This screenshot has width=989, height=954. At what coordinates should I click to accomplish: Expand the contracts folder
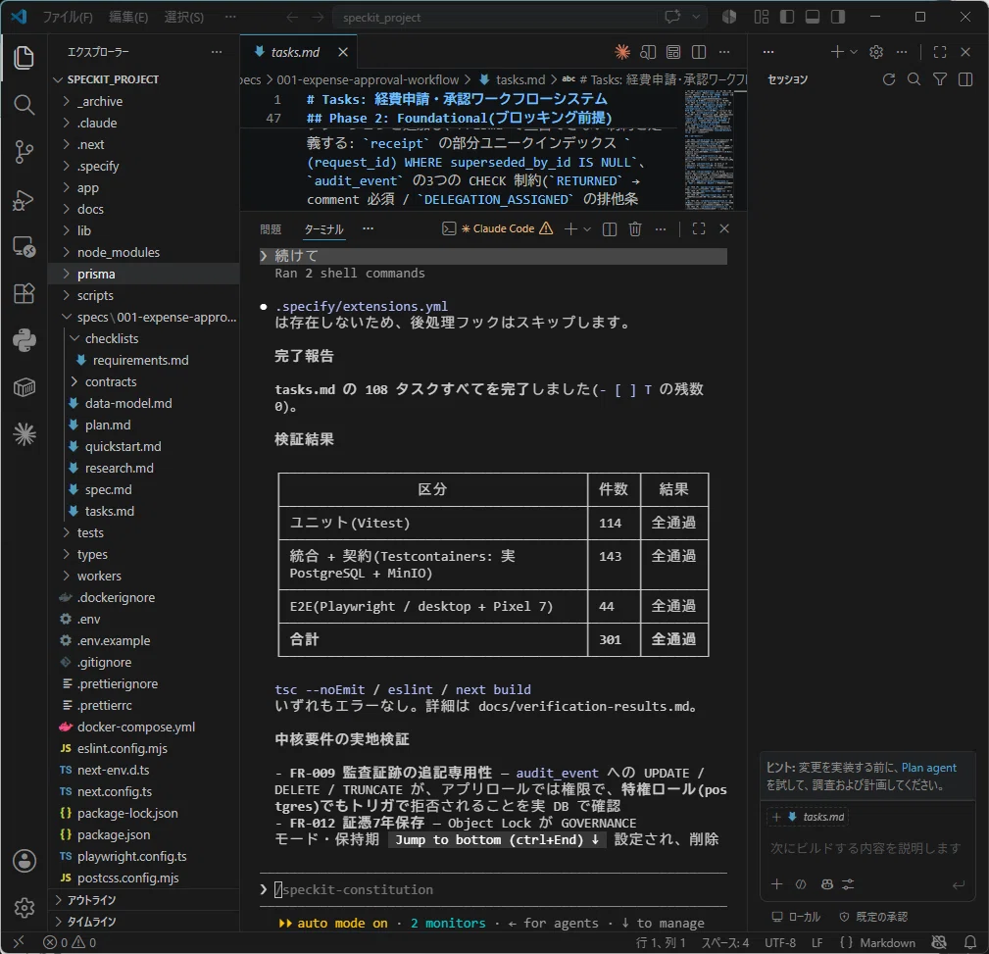144,381
